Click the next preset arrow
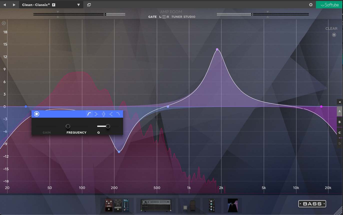The width and height of the screenshot is (343, 215). coord(14,4)
